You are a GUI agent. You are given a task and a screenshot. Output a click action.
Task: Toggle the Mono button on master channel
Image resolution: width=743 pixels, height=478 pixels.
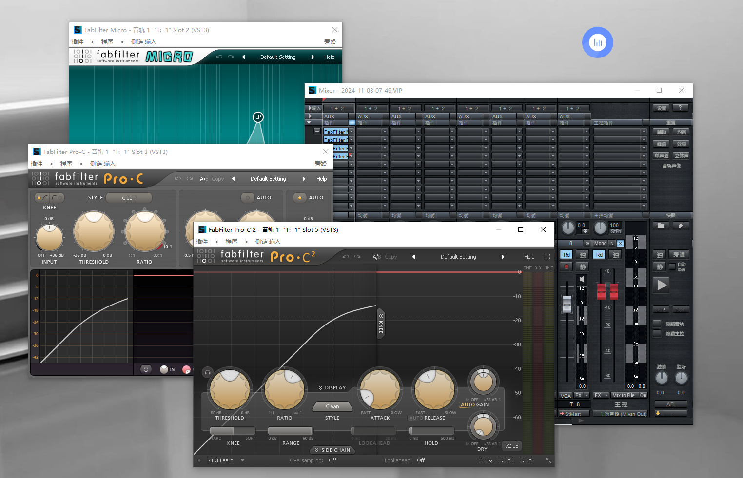point(600,243)
